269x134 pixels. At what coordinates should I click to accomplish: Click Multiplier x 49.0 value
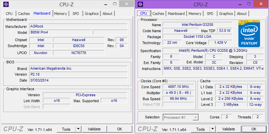tap(178, 93)
